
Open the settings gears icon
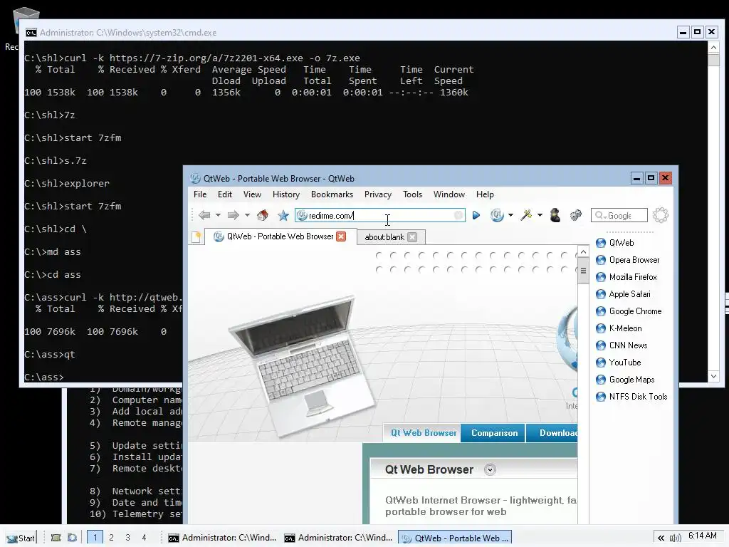point(575,215)
